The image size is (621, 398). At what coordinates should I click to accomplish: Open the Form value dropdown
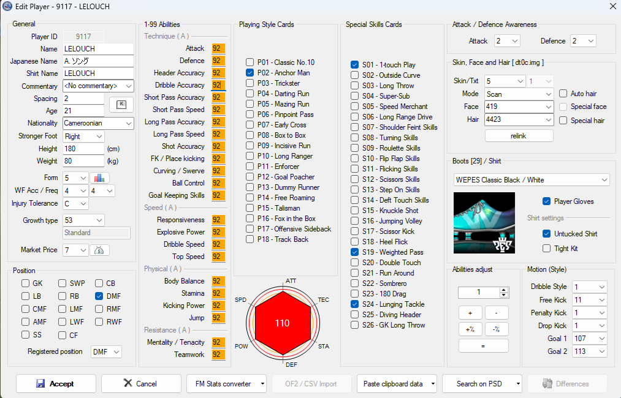(83, 178)
